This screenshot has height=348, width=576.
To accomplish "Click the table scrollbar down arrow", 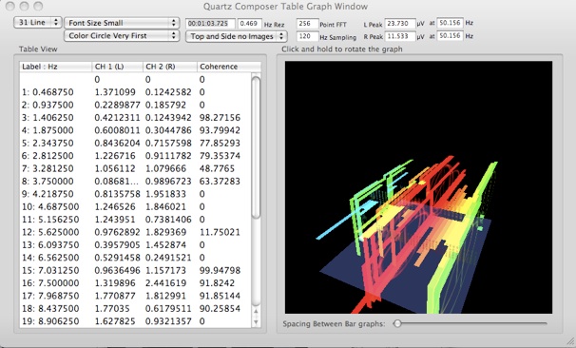I will tap(256, 322).
